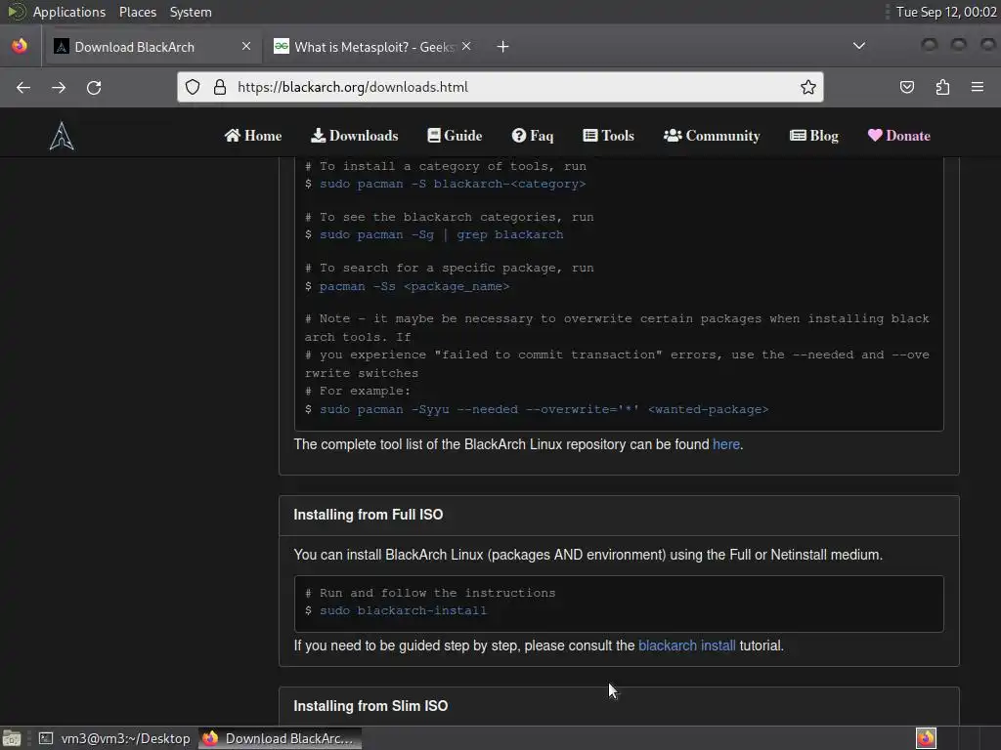Open the Downloads nav item
The height and width of the screenshot is (750, 1001).
click(354, 136)
